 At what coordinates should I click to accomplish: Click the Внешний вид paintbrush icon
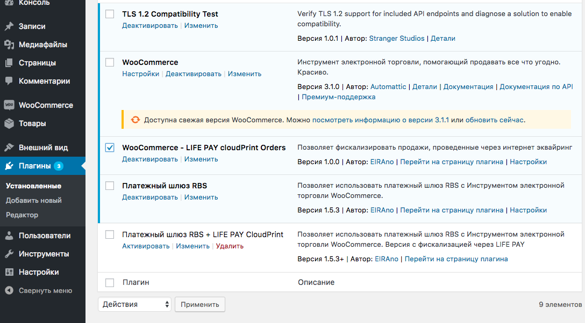[x=9, y=148]
